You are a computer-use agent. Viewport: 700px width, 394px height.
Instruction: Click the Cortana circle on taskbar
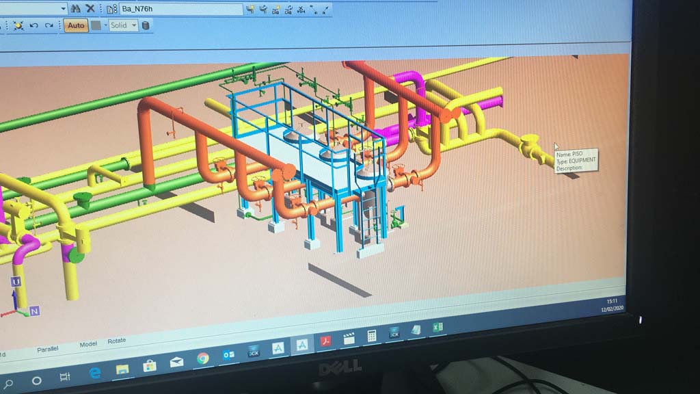pos(37,380)
